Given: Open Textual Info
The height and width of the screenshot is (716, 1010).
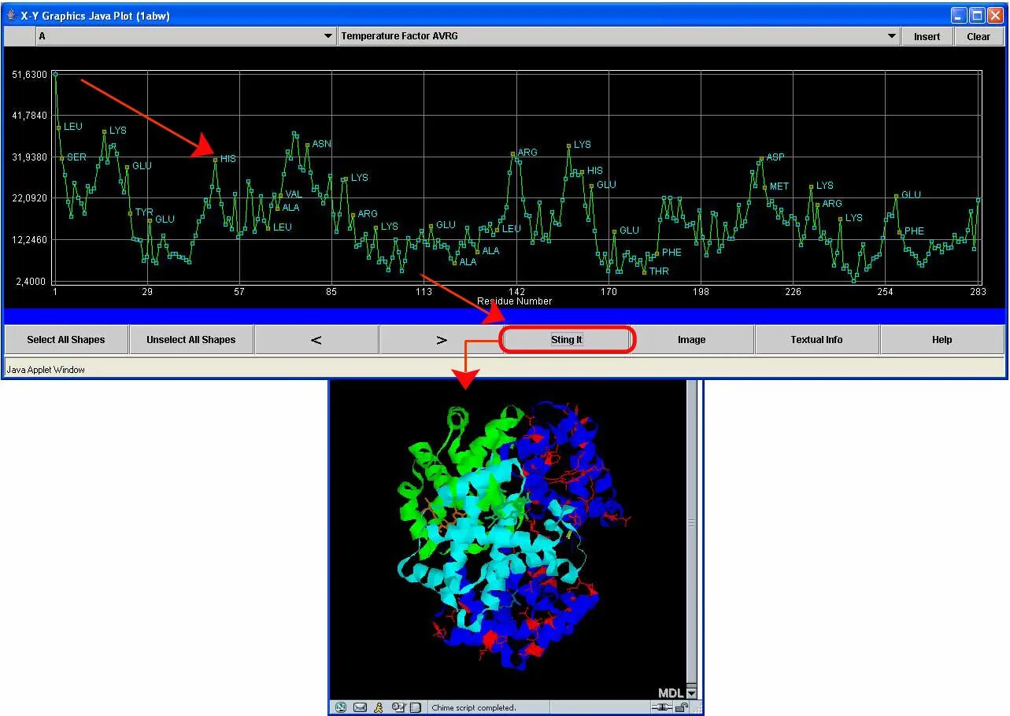Looking at the screenshot, I should pyautogui.click(x=817, y=340).
